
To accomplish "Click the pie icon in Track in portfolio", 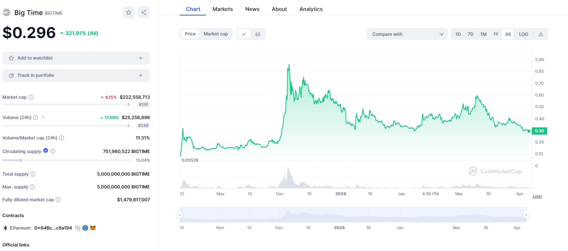I will click(11, 75).
